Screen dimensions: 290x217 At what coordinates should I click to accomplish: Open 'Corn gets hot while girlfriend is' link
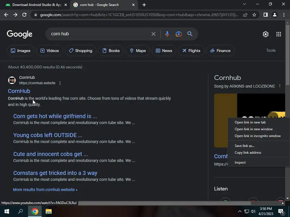55,116
